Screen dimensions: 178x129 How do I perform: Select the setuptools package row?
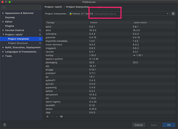click(110, 95)
